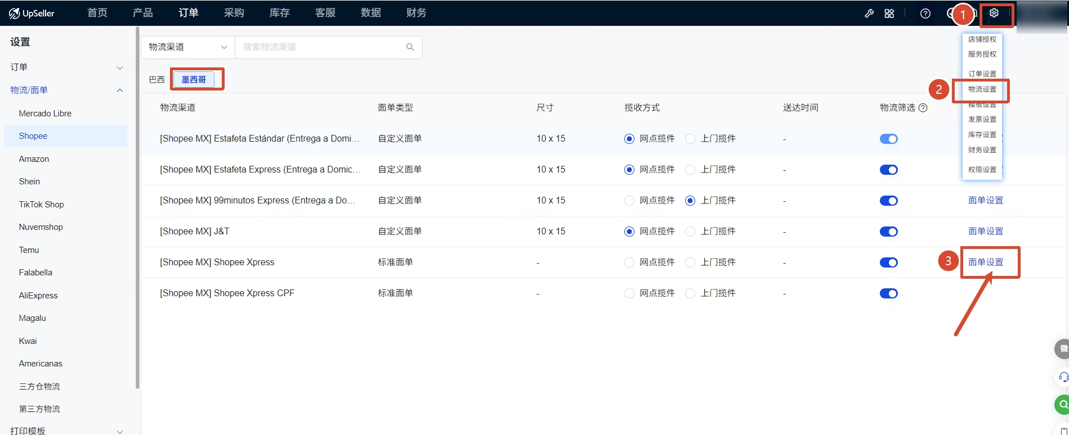Select 网点揽件 for Estafeta Estándar
Viewport: 1069px width, 435px height.
(x=629, y=139)
